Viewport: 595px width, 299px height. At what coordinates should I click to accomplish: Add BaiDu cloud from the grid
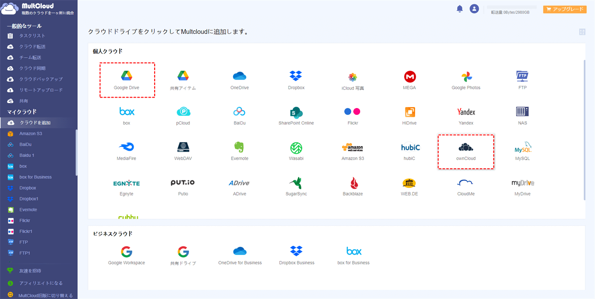[x=239, y=116]
